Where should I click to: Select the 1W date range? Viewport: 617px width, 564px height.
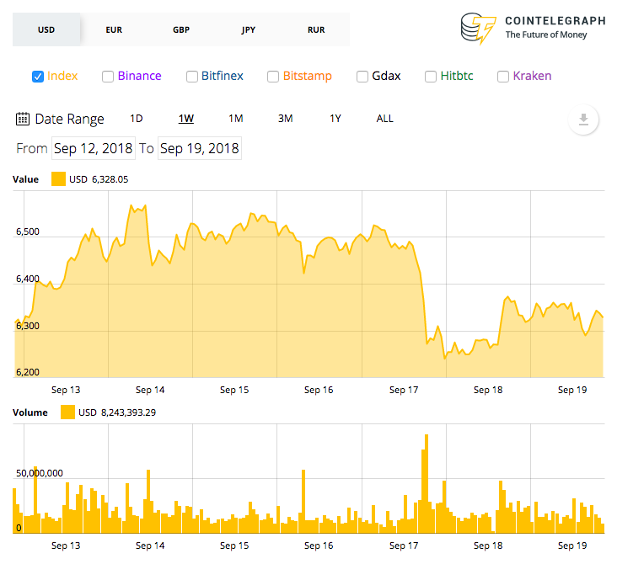pos(186,119)
